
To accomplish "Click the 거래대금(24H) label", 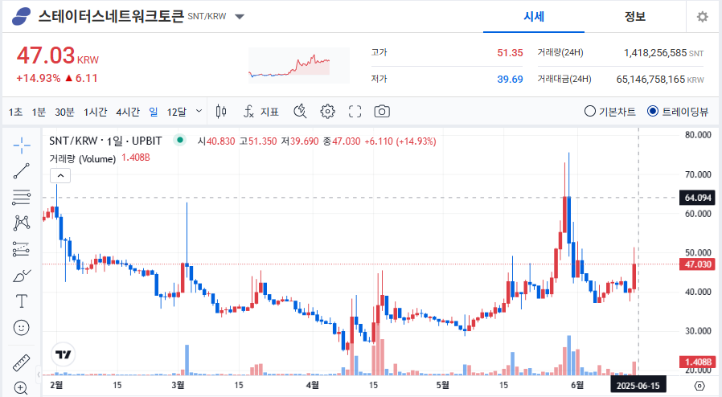I will pyautogui.click(x=564, y=79).
